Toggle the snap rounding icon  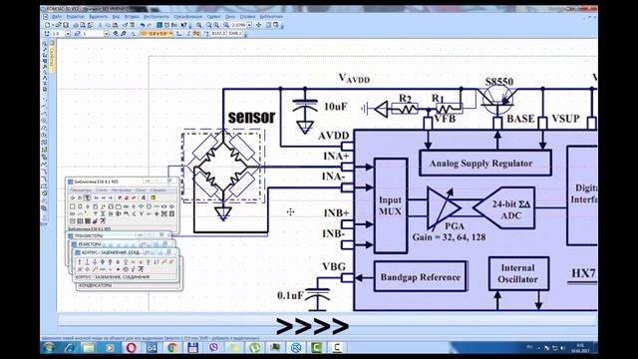(195, 33)
